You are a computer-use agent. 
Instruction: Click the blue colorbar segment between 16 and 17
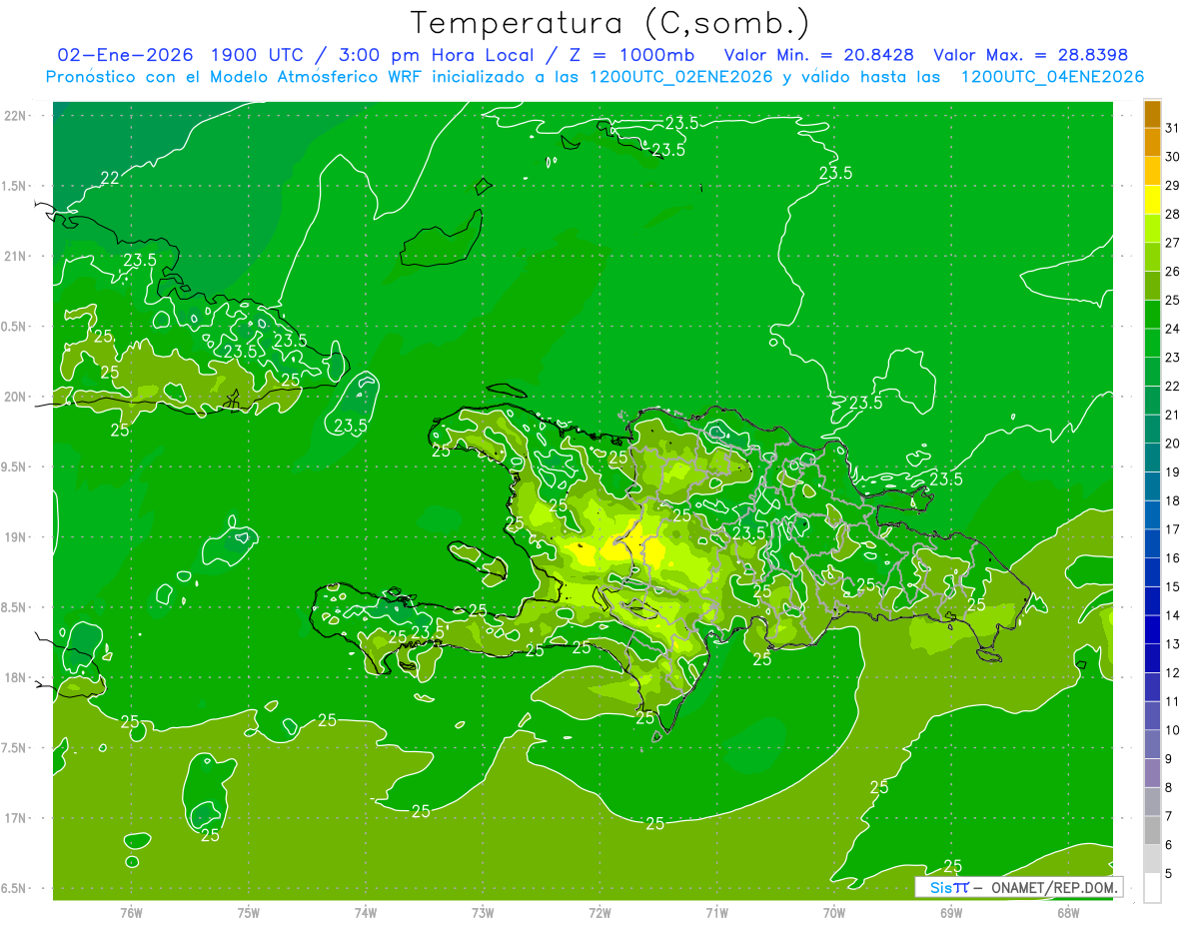(1152, 544)
